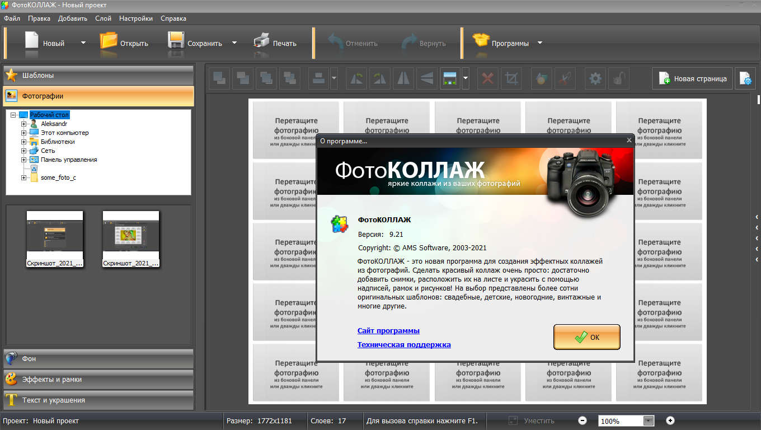Switch to the Шаблоны panel
This screenshot has height=430, width=761.
pyautogui.click(x=98, y=76)
